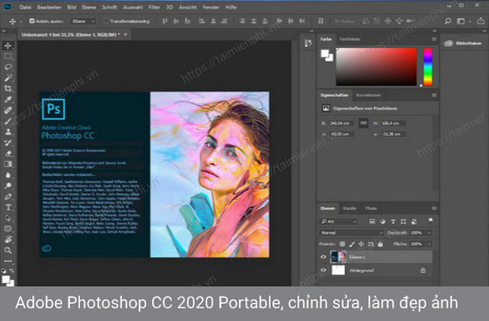
Task: Toggle the layer filtering on/off switch
Action: (430, 221)
